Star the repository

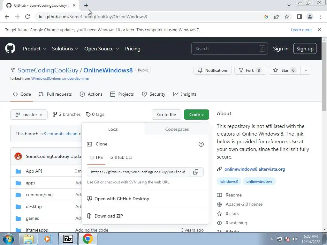tap(285, 70)
